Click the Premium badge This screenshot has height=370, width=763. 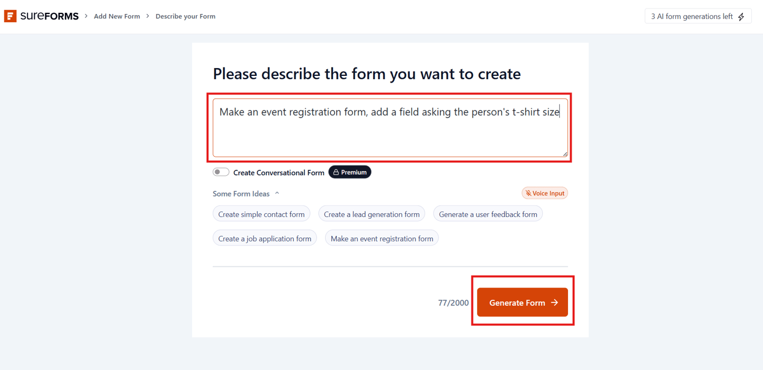click(x=350, y=172)
